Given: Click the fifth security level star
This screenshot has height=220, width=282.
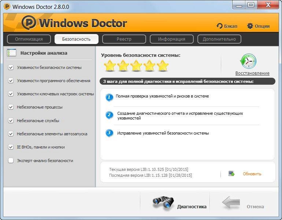Looking at the screenshot, I should tap(163, 66).
